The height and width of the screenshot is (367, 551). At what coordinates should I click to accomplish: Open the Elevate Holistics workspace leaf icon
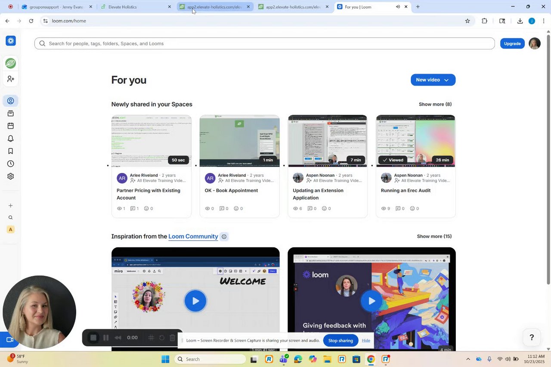[x=11, y=63]
